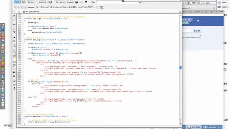Open the Live View options menu
This screenshot has height=129, width=230.
(x=102, y=7)
